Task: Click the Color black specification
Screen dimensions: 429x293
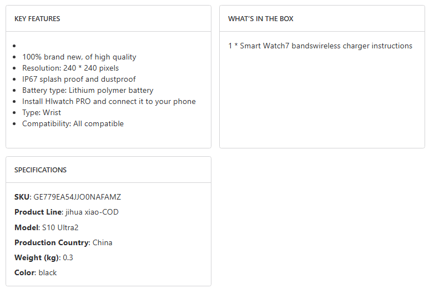Action: [x=36, y=272]
